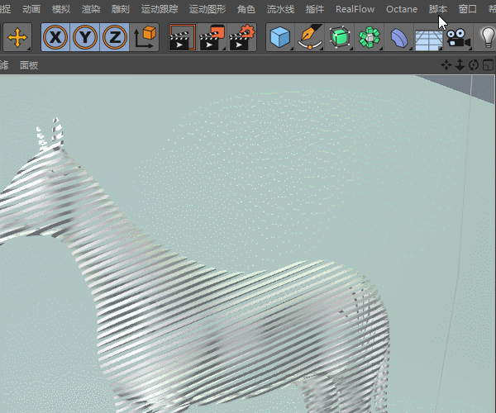Add MoGraph Cloner array icon
Screen dimensions: 496x413
coord(370,37)
